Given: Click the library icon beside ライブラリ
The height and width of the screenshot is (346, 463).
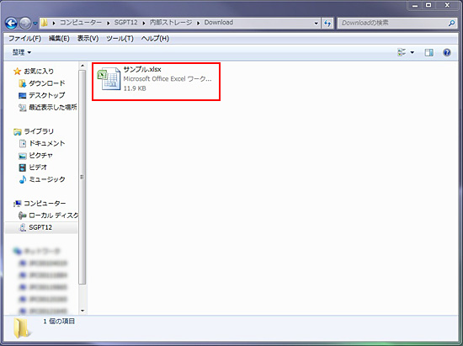Looking at the screenshot, I should pos(18,131).
